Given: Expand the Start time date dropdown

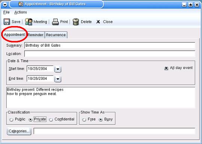Looking at the screenshot, I should pyautogui.click(x=58, y=69).
